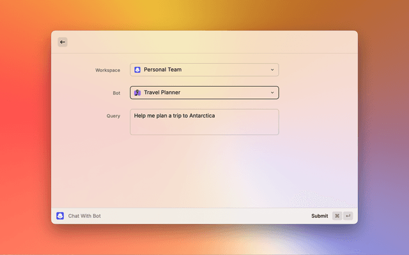Select the "Personal Team" text in Workspace
Viewport: 409px width, 255px height.
click(x=163, y=69)
